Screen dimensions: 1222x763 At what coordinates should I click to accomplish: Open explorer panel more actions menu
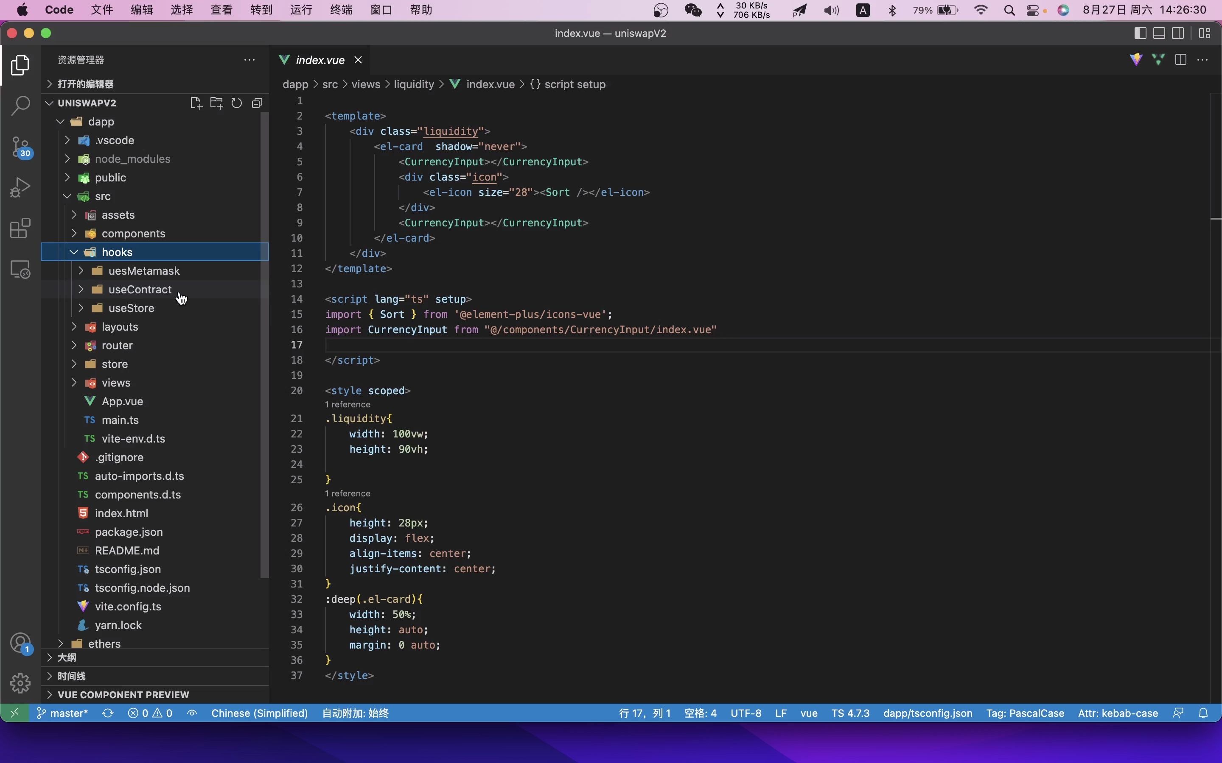[249, 59]
